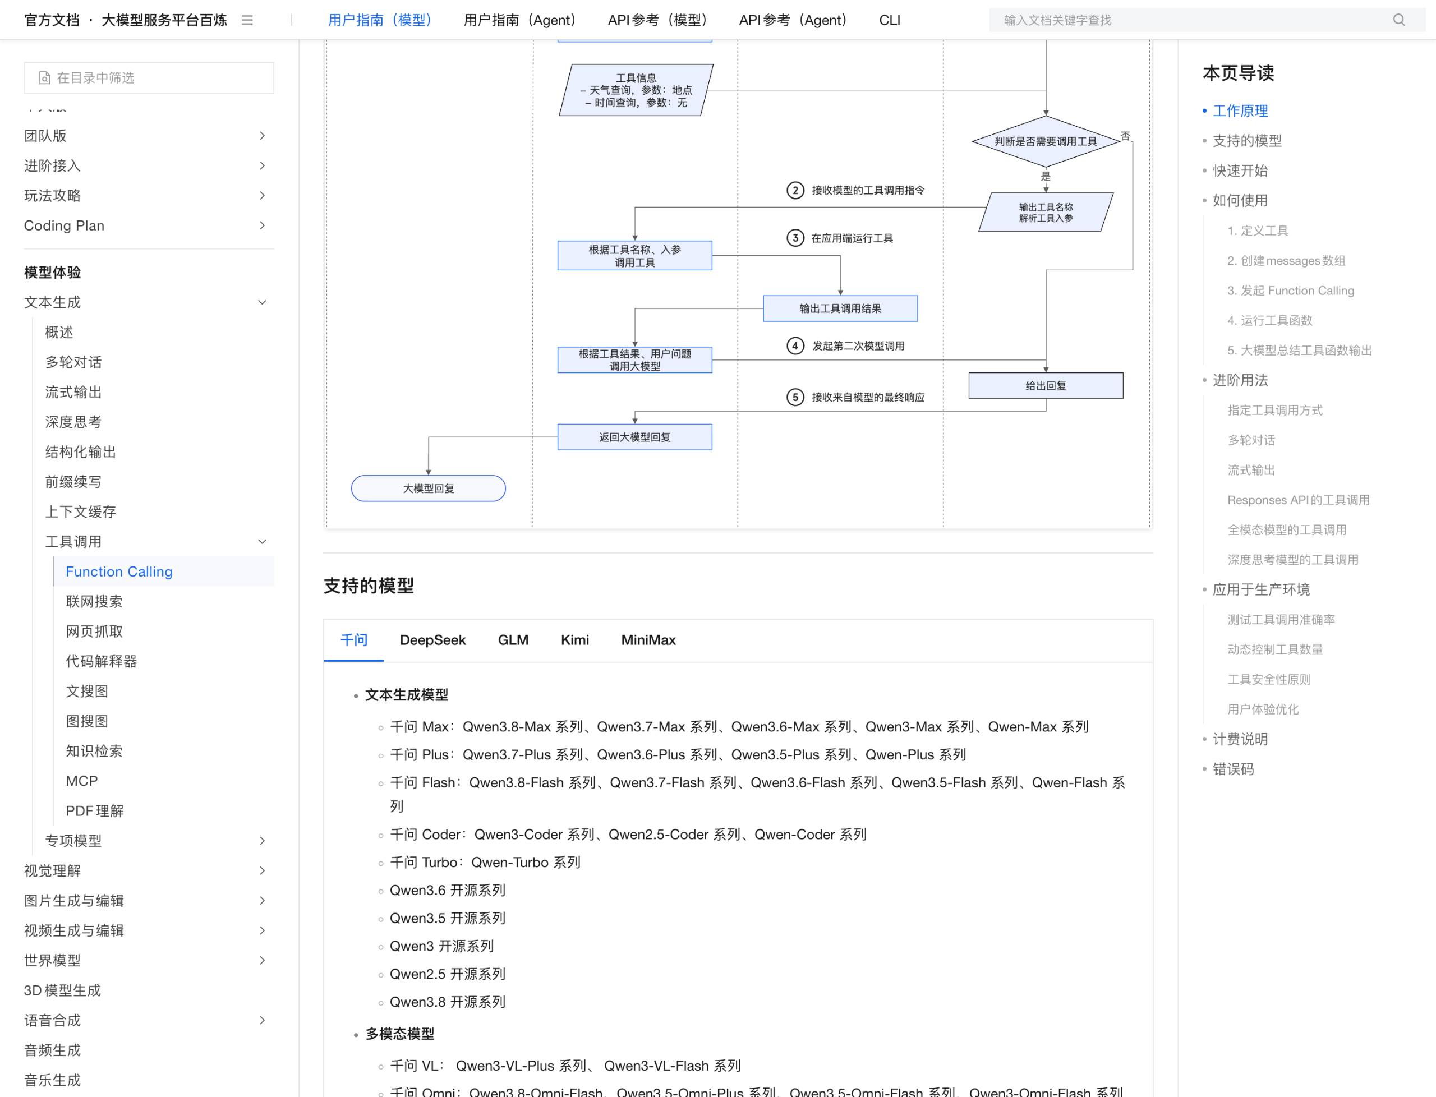Open 联网搜索 in the sidebar
Image resolution: width=1436 pixels, height=1097 pixels.
[x=94, y=601]
